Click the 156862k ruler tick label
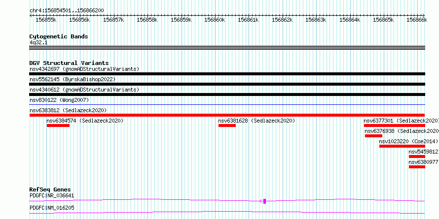This screenshot has width=439, height=219. (282, 20)
